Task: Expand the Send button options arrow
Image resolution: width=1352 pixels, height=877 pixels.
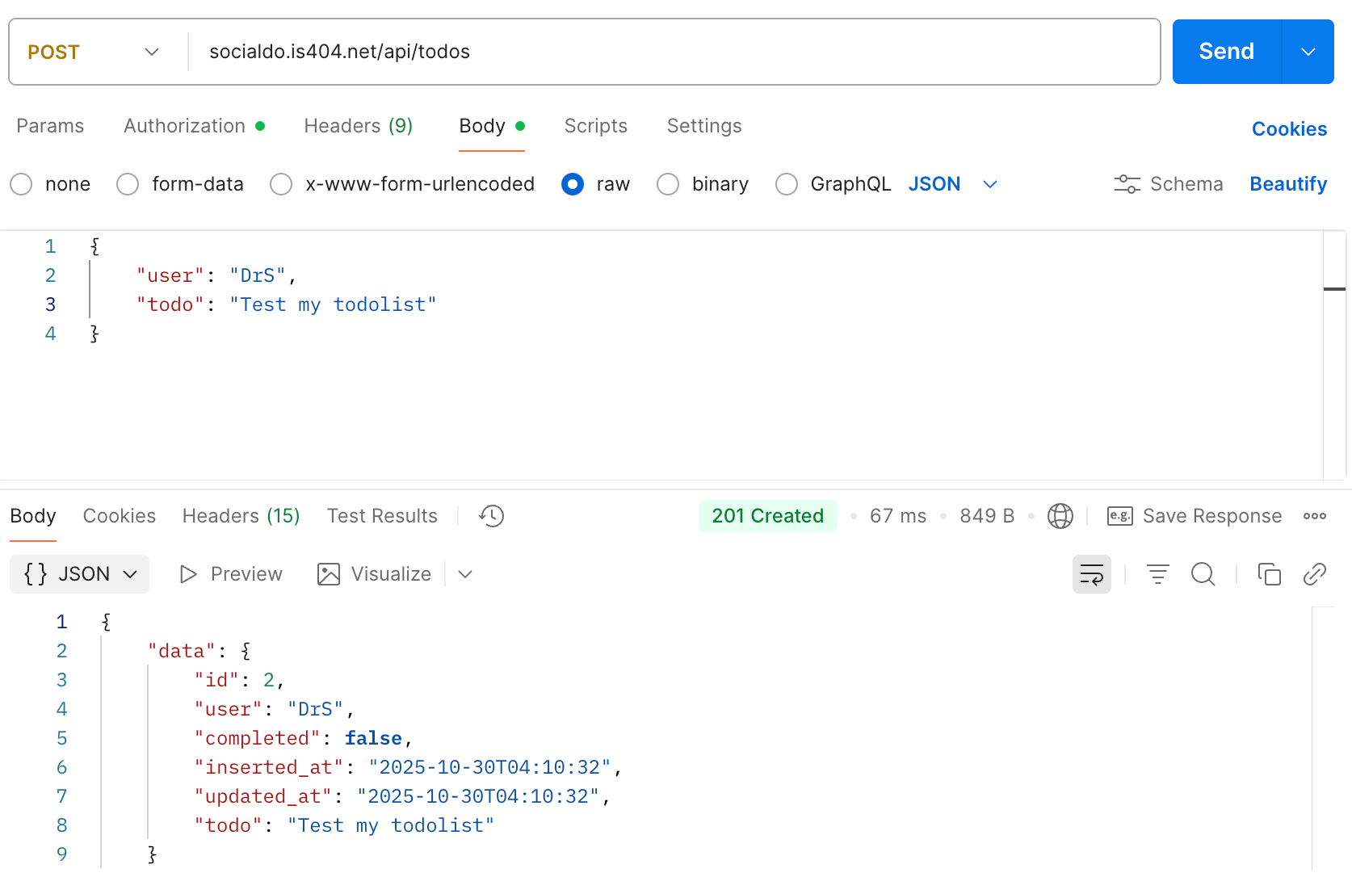Action: click(x=1308, y=52)
